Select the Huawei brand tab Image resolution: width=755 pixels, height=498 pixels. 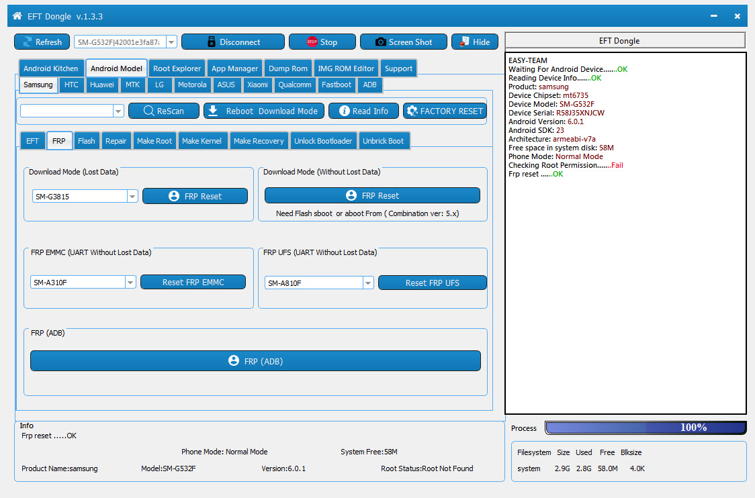(102, 85)
